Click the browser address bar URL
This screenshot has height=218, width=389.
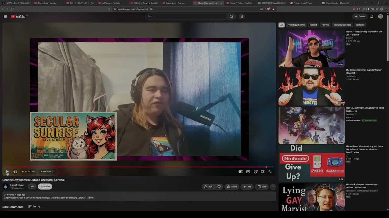coord(136,9)
